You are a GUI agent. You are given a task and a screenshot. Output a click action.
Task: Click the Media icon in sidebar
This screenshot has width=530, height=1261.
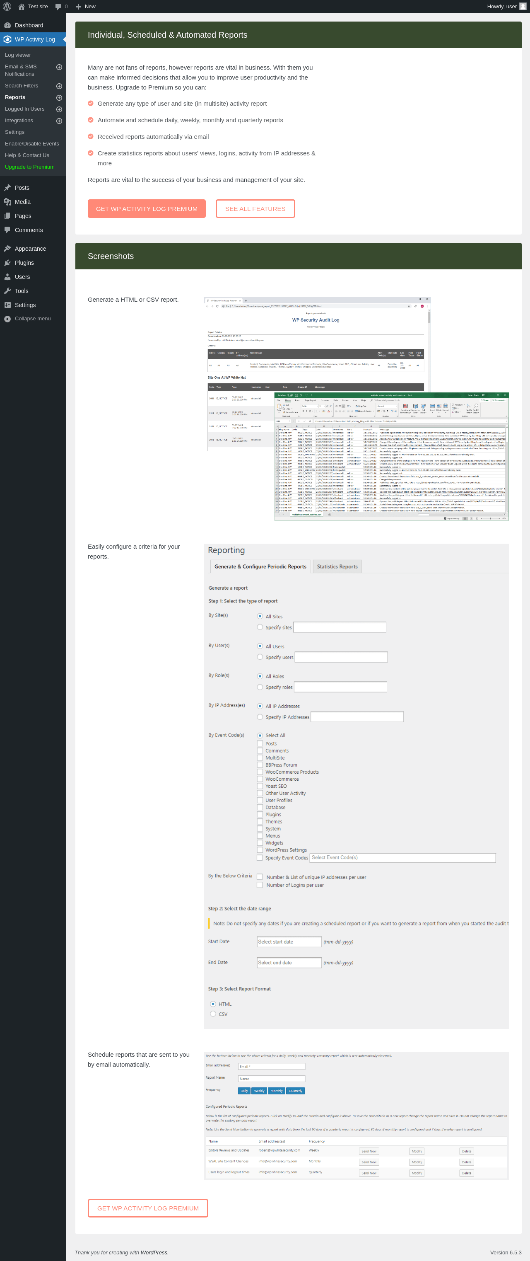[7, 202]
